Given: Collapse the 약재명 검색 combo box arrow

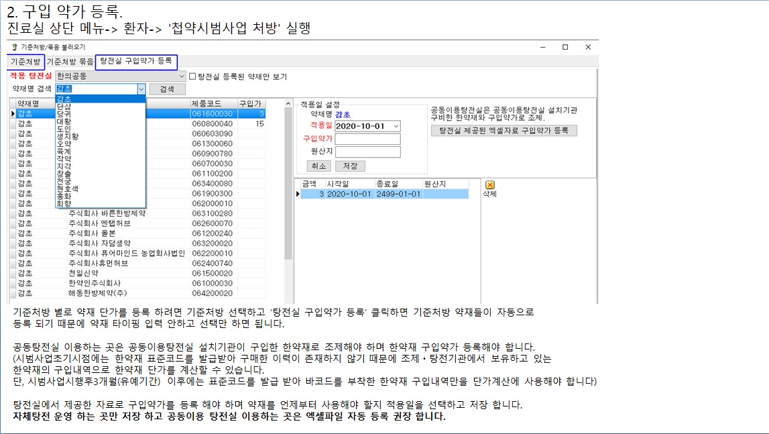Looking at the screenshot, I should (x=141, y=89).
